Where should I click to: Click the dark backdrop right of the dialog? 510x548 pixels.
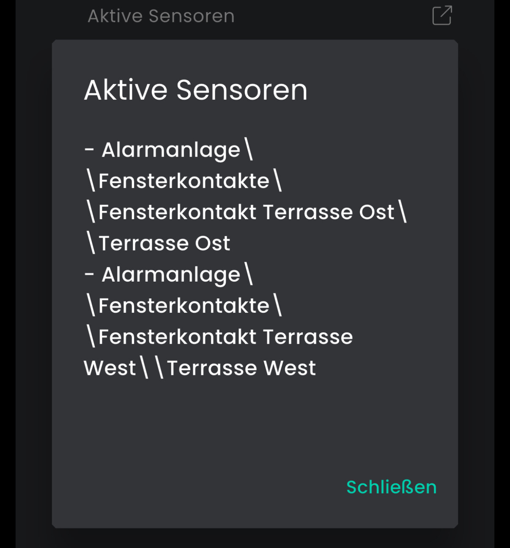[x=476, y=274]
